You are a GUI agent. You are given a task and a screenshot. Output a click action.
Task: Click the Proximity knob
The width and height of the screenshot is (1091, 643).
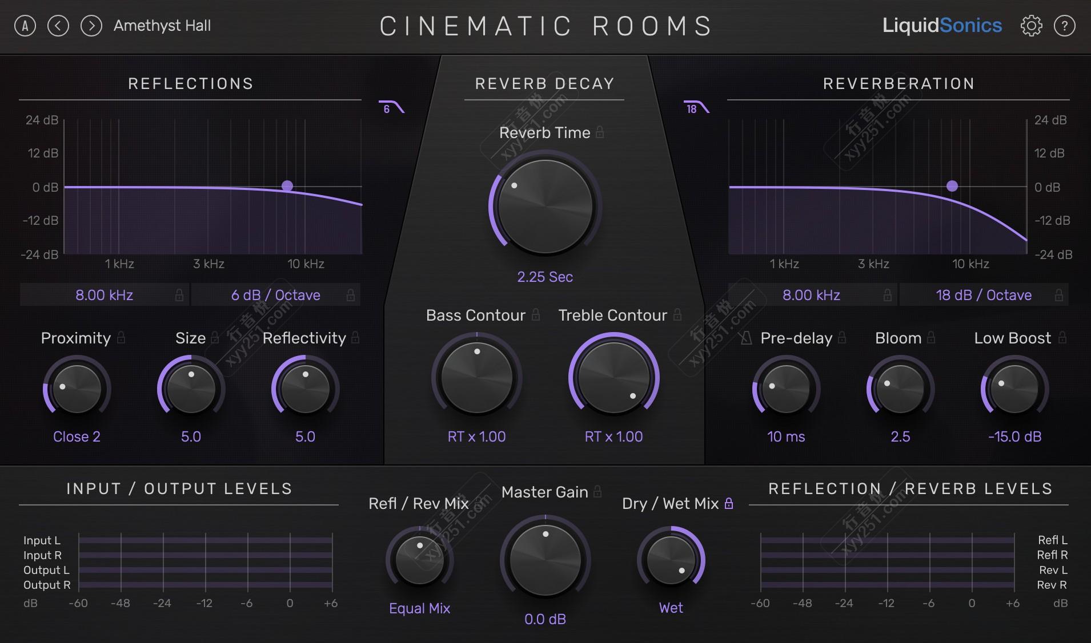click(x=77, y=389)
